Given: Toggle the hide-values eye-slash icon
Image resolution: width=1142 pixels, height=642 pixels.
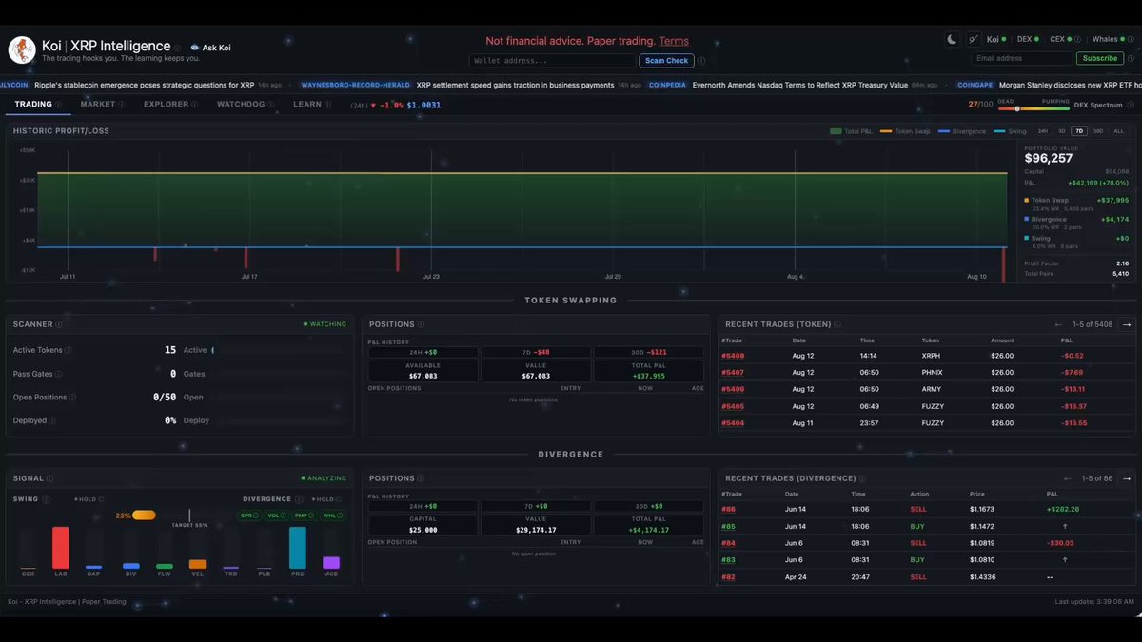Looking at the screenshot, I should pos(973,39).
